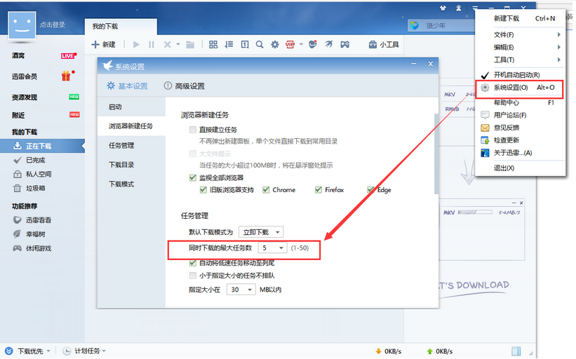
Task: Start task with the play icon
Action: [136, 44]
